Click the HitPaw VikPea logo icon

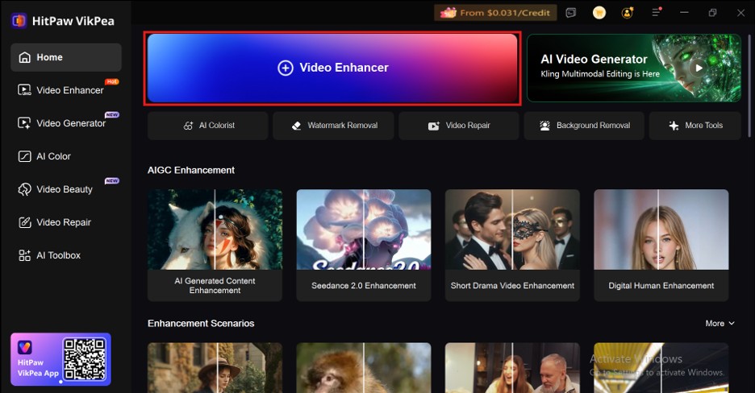tap(19, 21)
